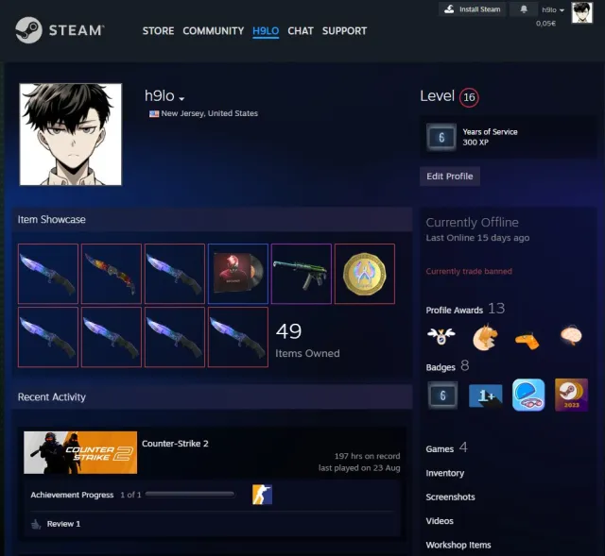Open the Badges section link

pos(441,367)
